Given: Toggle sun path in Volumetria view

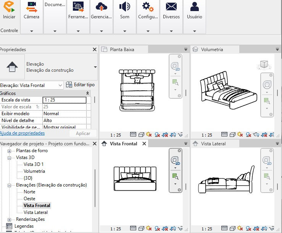Looking at the screenshot, I should [240, 134].
